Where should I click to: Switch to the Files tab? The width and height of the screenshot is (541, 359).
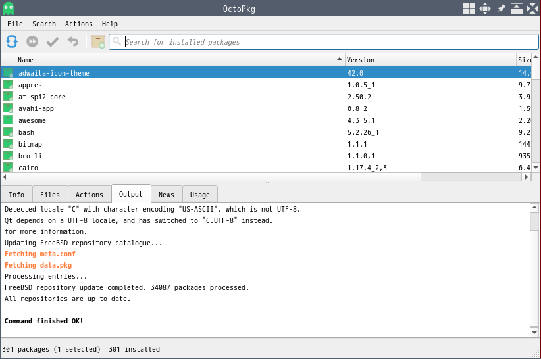50,195
